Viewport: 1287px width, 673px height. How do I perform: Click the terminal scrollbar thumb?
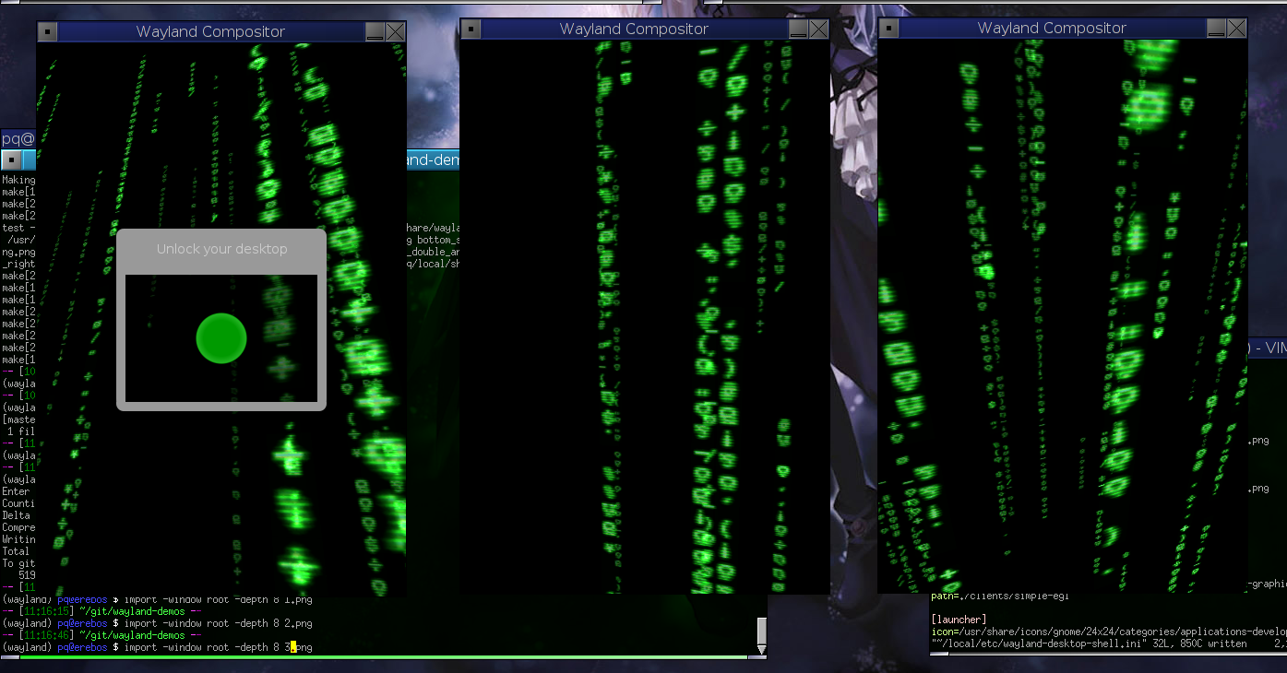761,631
